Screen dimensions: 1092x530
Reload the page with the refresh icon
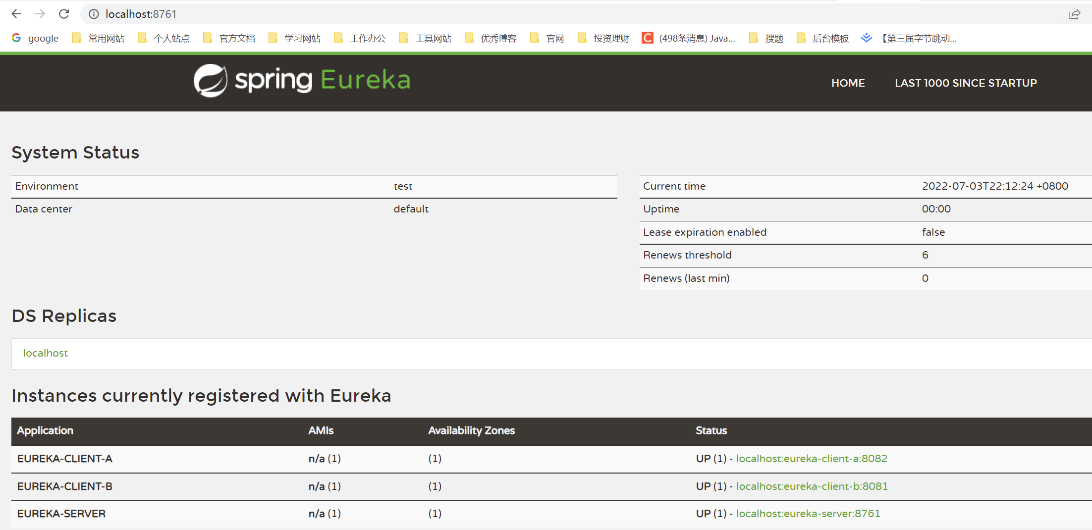64,14
